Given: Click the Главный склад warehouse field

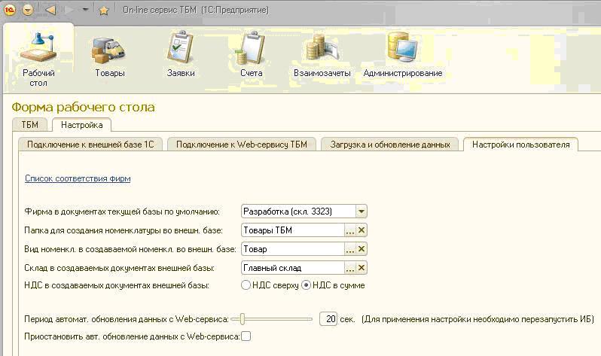Looking at the screenshot, I should point(293,268).
